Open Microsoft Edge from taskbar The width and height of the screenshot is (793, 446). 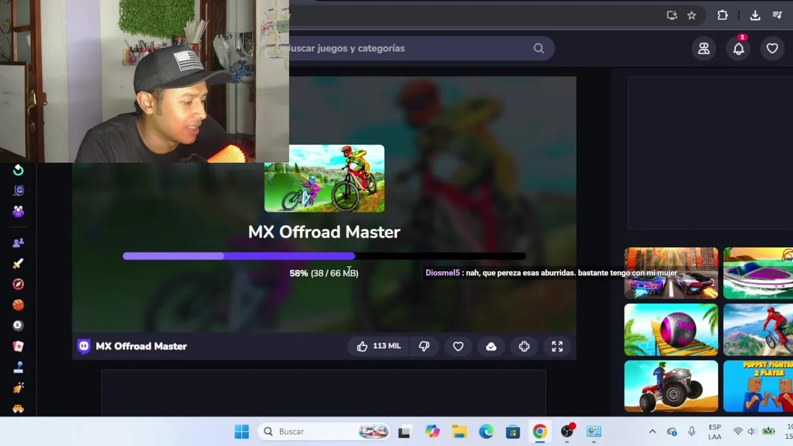click(x=486, y=432)
